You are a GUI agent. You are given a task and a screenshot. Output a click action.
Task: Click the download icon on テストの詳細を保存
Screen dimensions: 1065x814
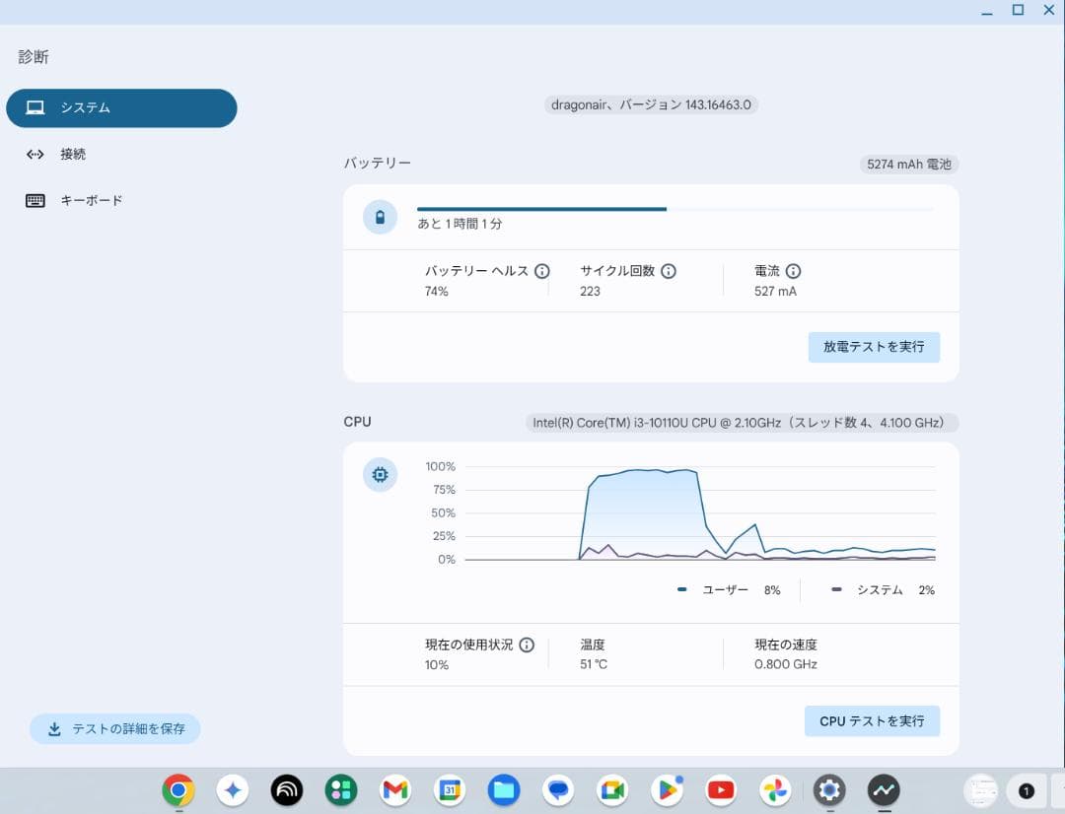tap(53, 729)
